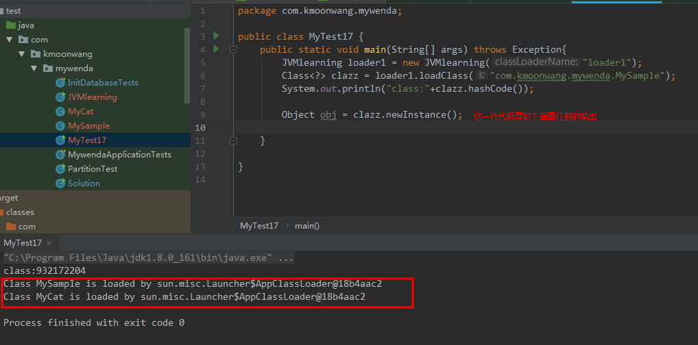Collapse the mywenda package node
The height and width of the screenshot is (345, 698).
click(x=34, y=68)
